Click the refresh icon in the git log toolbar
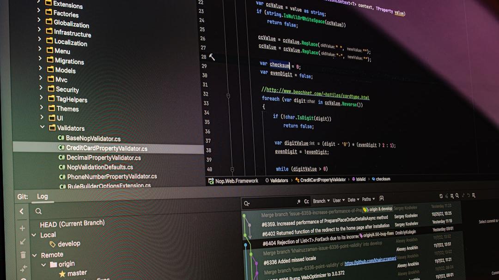The image size is (499, 280). pyautogui.click(x=441, y=196)
